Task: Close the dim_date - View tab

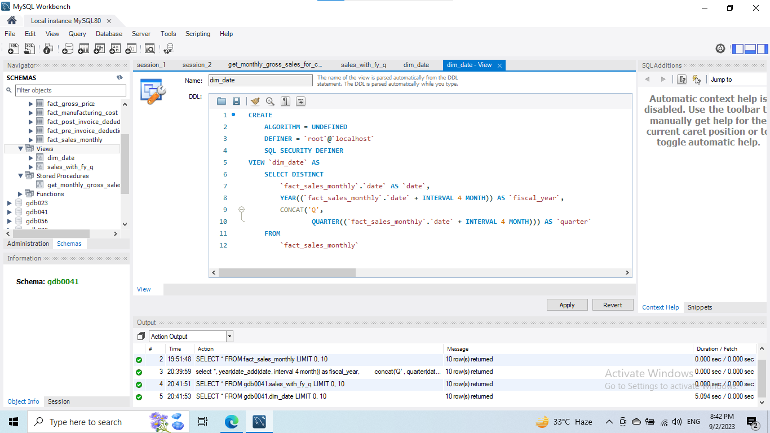Action: click(x=499, y=65)
